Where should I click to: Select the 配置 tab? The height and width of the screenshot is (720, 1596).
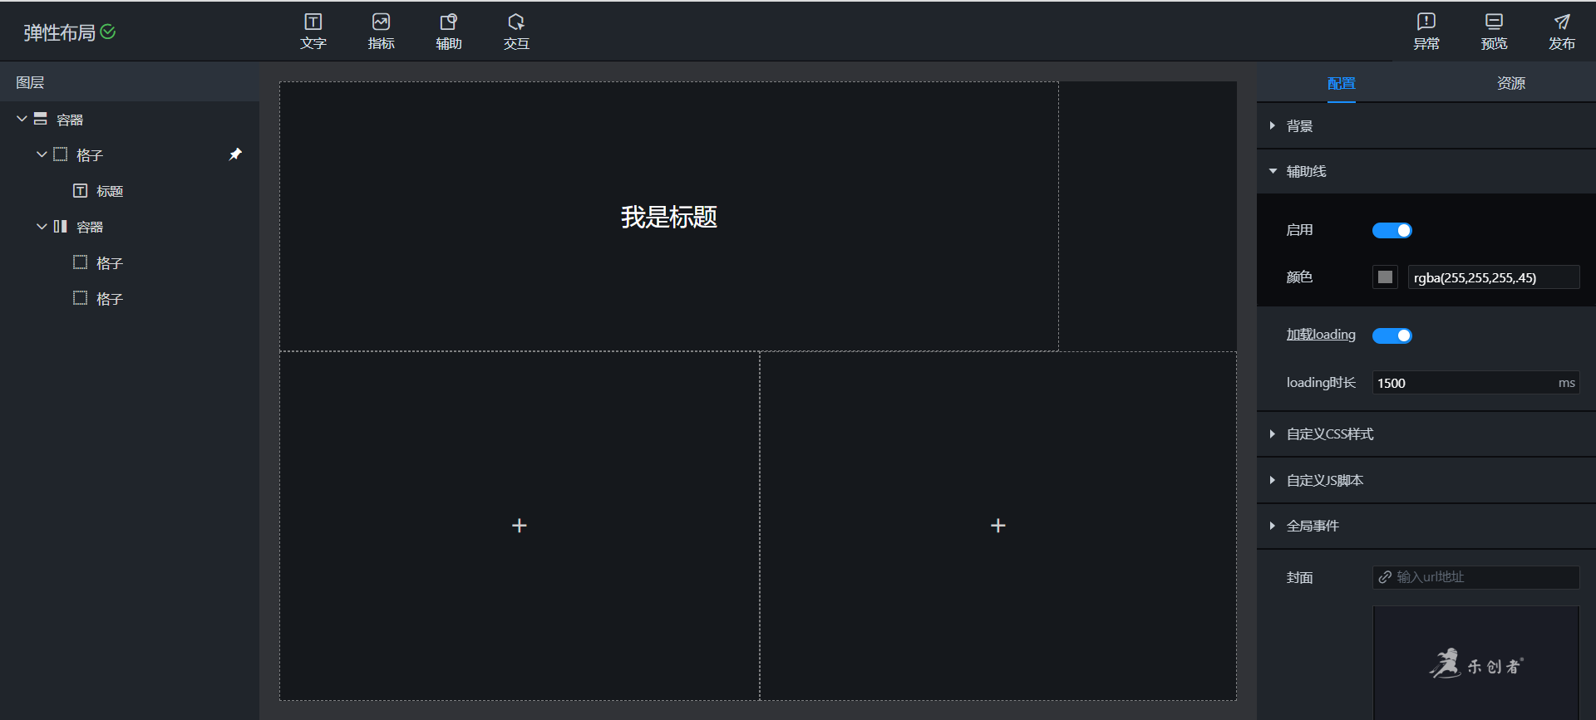tap(1341, 83)
